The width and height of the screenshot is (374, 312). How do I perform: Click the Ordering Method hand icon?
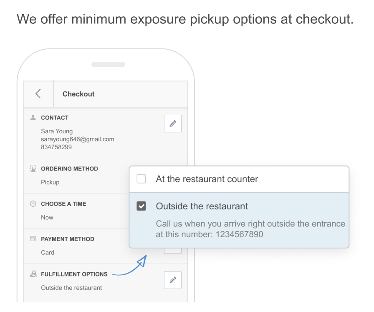33,169
